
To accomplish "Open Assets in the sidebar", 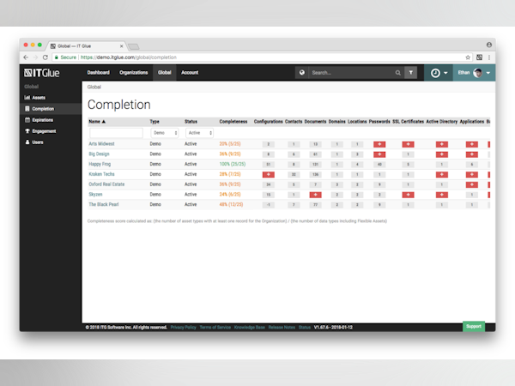I will (x=39, y=98).
